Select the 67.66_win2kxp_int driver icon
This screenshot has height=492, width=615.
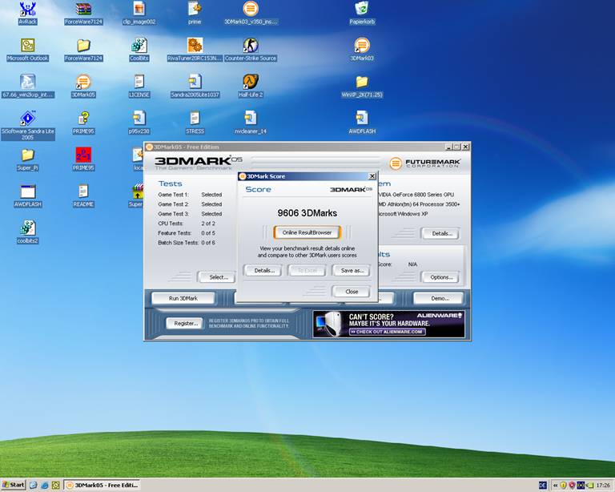pyautogui.click(x=27, y=87)
